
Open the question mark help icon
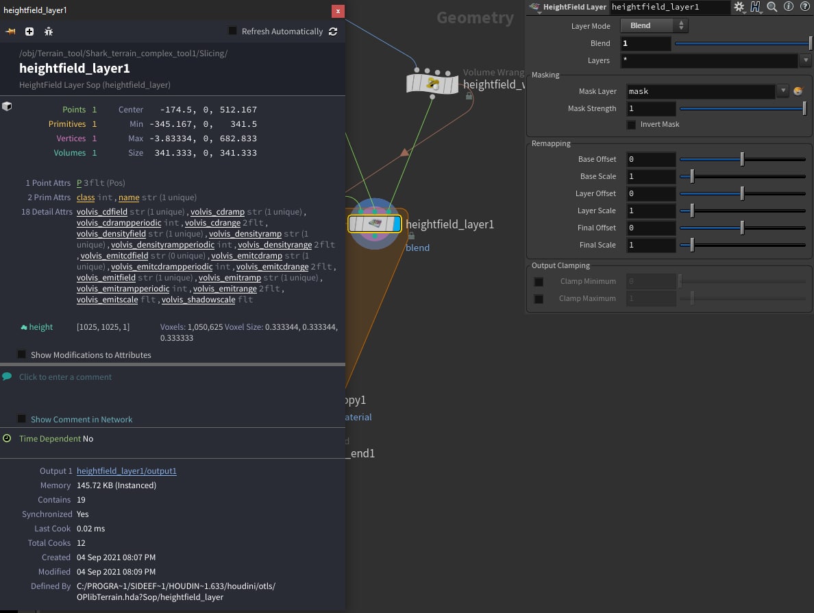804,7
